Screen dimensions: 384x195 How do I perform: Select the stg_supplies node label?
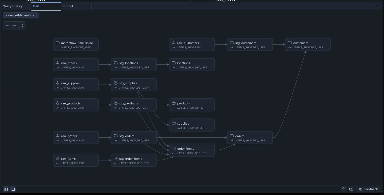click(128, 83)
